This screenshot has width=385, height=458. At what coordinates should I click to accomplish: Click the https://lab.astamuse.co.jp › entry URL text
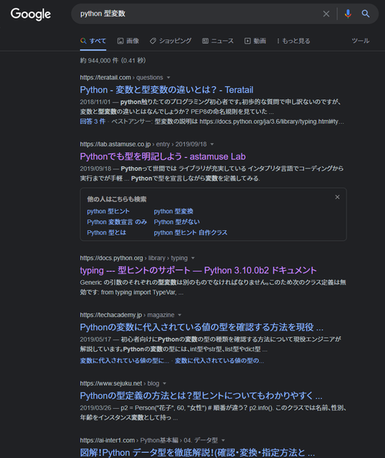click(143, 144)
